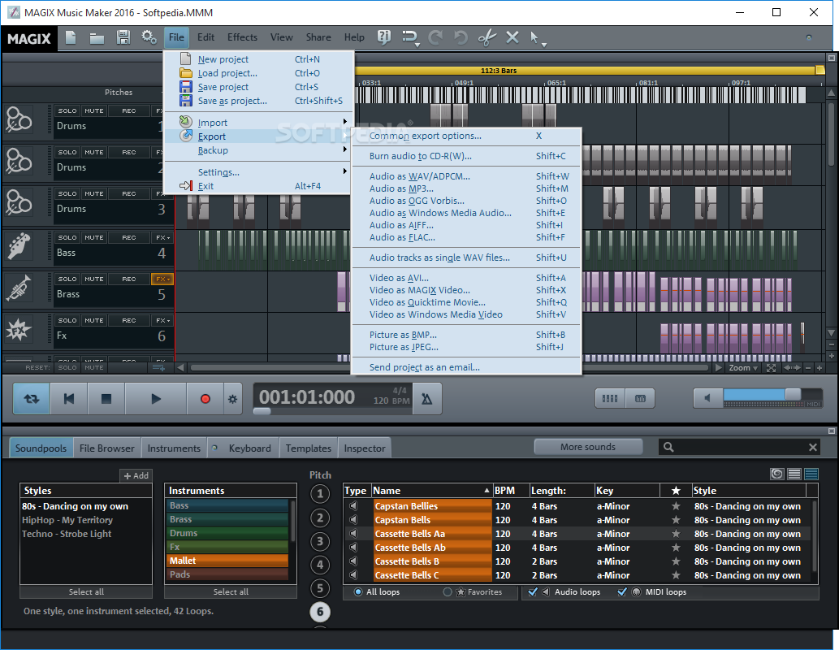Click the help question-mark toolbar icon
Viewport: 839px width, 650px height.
(x=383, y=37)
